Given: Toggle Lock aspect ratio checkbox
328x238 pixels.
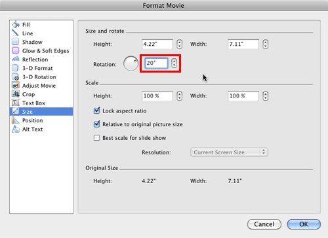Looking at the screenshot, I should click(x=96, y=110).
